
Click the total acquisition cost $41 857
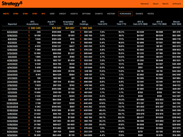(70, 28)
